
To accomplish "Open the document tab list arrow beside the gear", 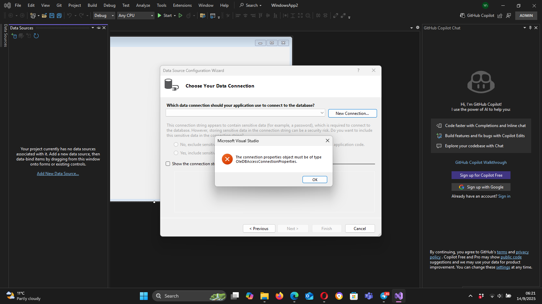I will point(412,28).
